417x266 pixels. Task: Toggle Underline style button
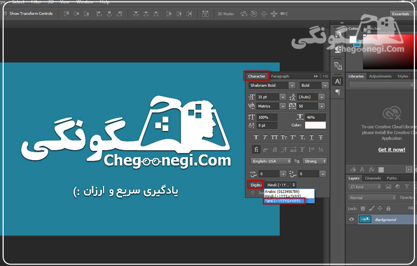[311, 137]
